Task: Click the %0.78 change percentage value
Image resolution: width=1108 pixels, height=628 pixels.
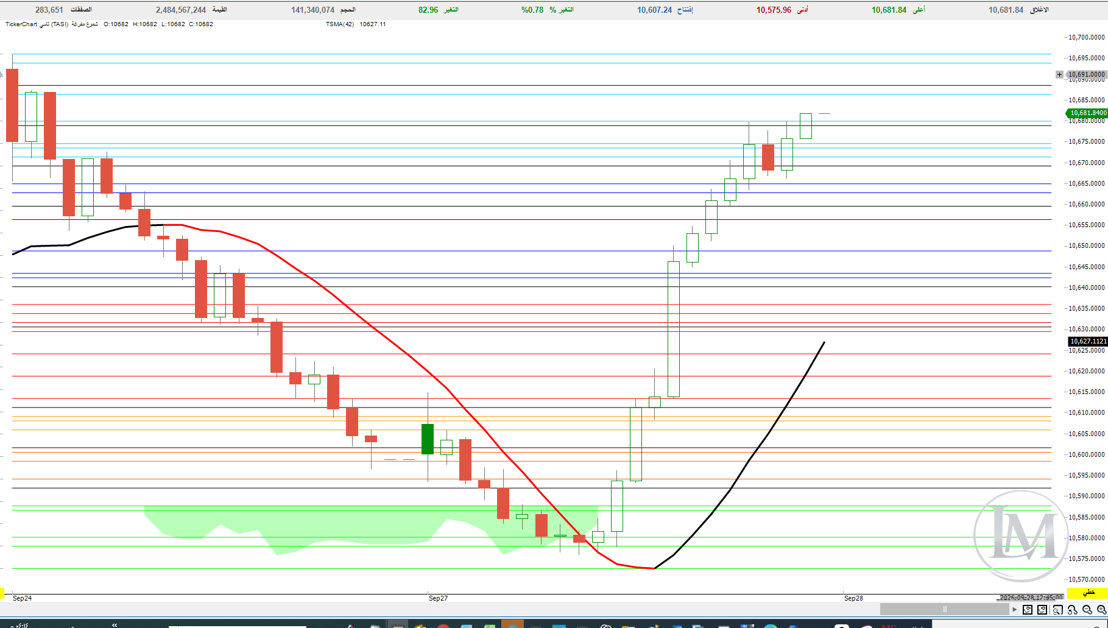Action: [532, 10]
